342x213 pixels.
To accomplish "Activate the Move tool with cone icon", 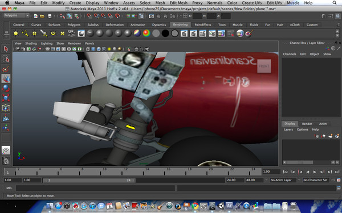I will [x=6, y=78].
